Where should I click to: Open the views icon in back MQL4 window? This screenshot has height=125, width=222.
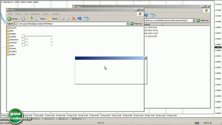pyautogui.click(x=152, y=15)
